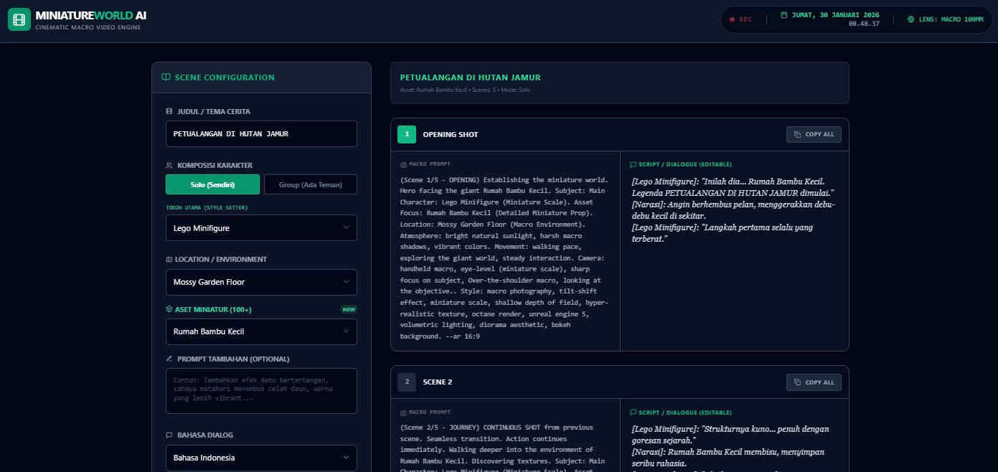Click the film icon beside Judul / Tema Cerita
This screenshot has width=998, height=472.
tap(169, 111)
